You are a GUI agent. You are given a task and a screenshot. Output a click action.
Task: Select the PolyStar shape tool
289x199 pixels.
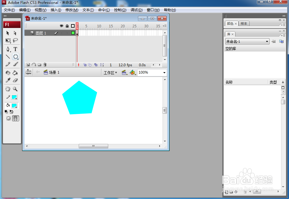click(15, 57)
